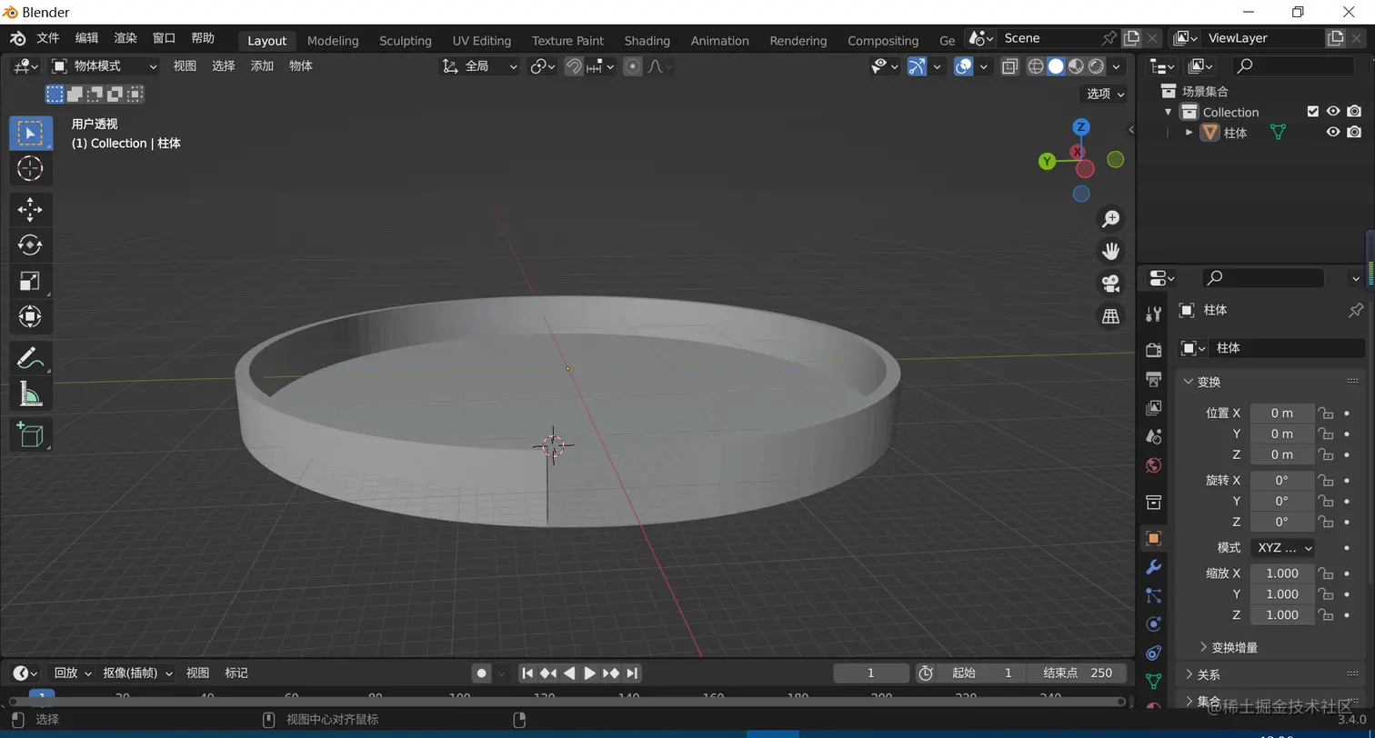Select the Select Box tool

point(30,134)
